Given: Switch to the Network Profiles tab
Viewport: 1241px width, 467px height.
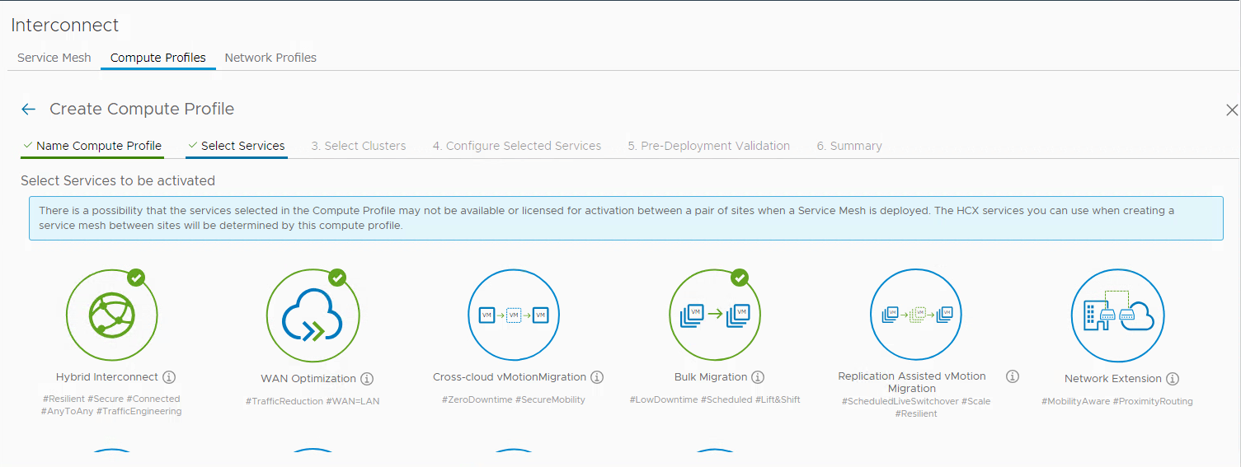Looking at the screenshot, I should point(270,58).
